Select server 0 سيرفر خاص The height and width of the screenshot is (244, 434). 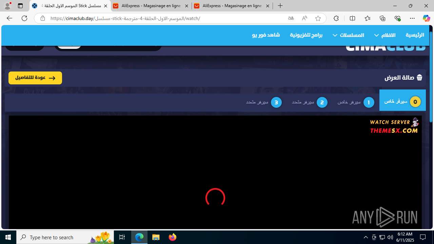[402, 100]
